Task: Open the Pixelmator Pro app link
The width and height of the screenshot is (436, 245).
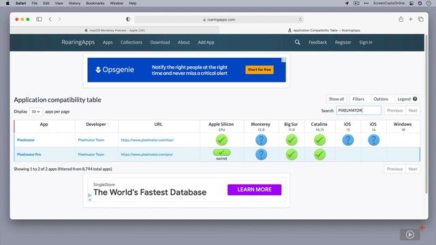Action: click(29, 154)
